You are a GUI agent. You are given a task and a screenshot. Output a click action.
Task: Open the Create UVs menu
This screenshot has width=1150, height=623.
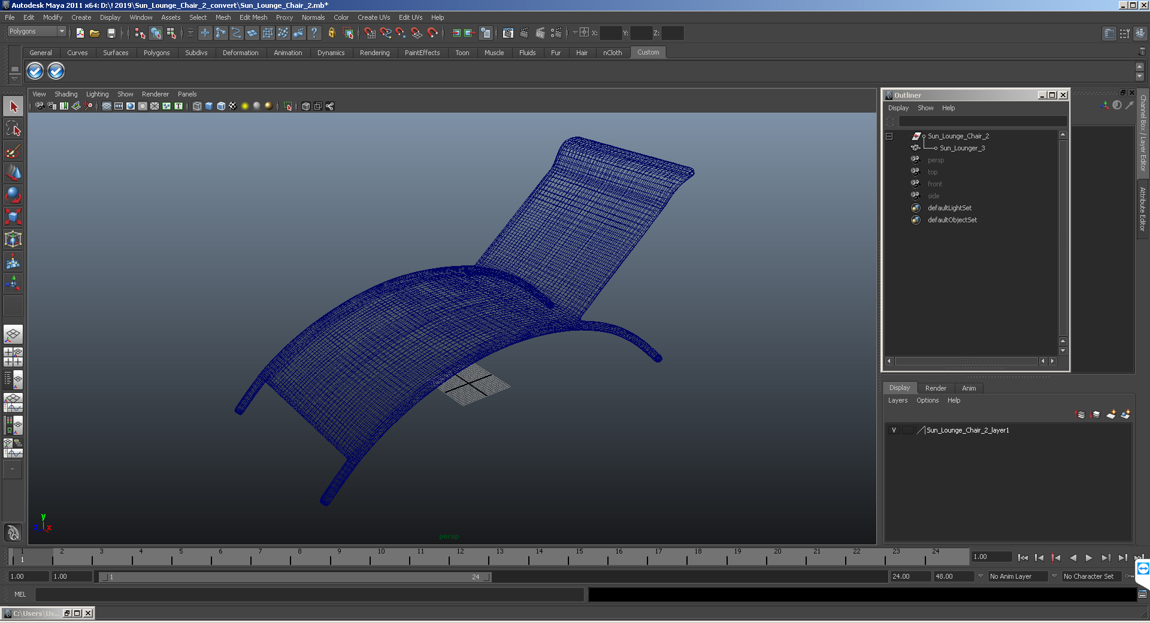click(374, 17)
